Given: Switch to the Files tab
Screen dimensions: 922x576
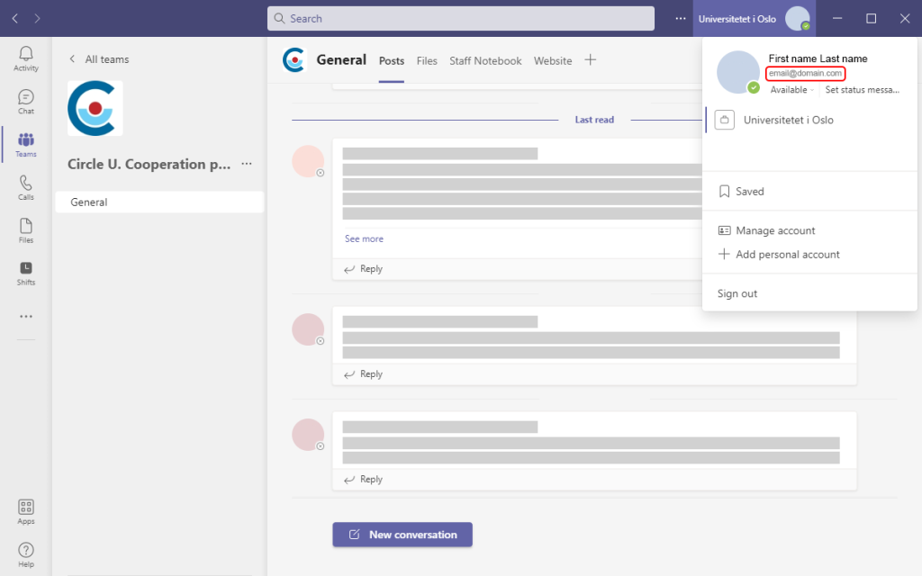Looking at the screenshot, I should coord(427,61).
